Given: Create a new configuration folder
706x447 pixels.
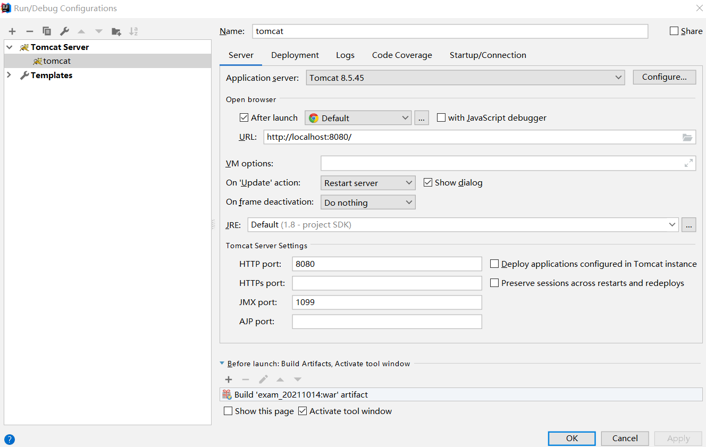Looking at the screenshot, I should tap(116, 31).
